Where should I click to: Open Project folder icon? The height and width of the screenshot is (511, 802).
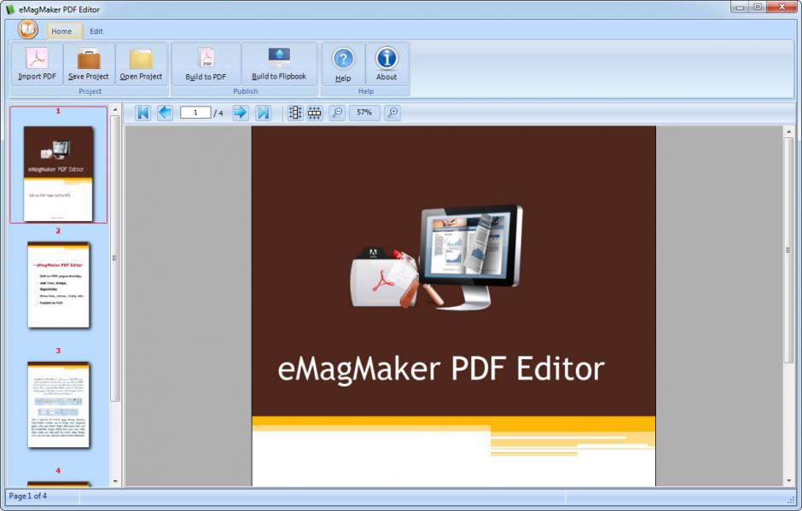pyautogui.click(x=141, y=65)
